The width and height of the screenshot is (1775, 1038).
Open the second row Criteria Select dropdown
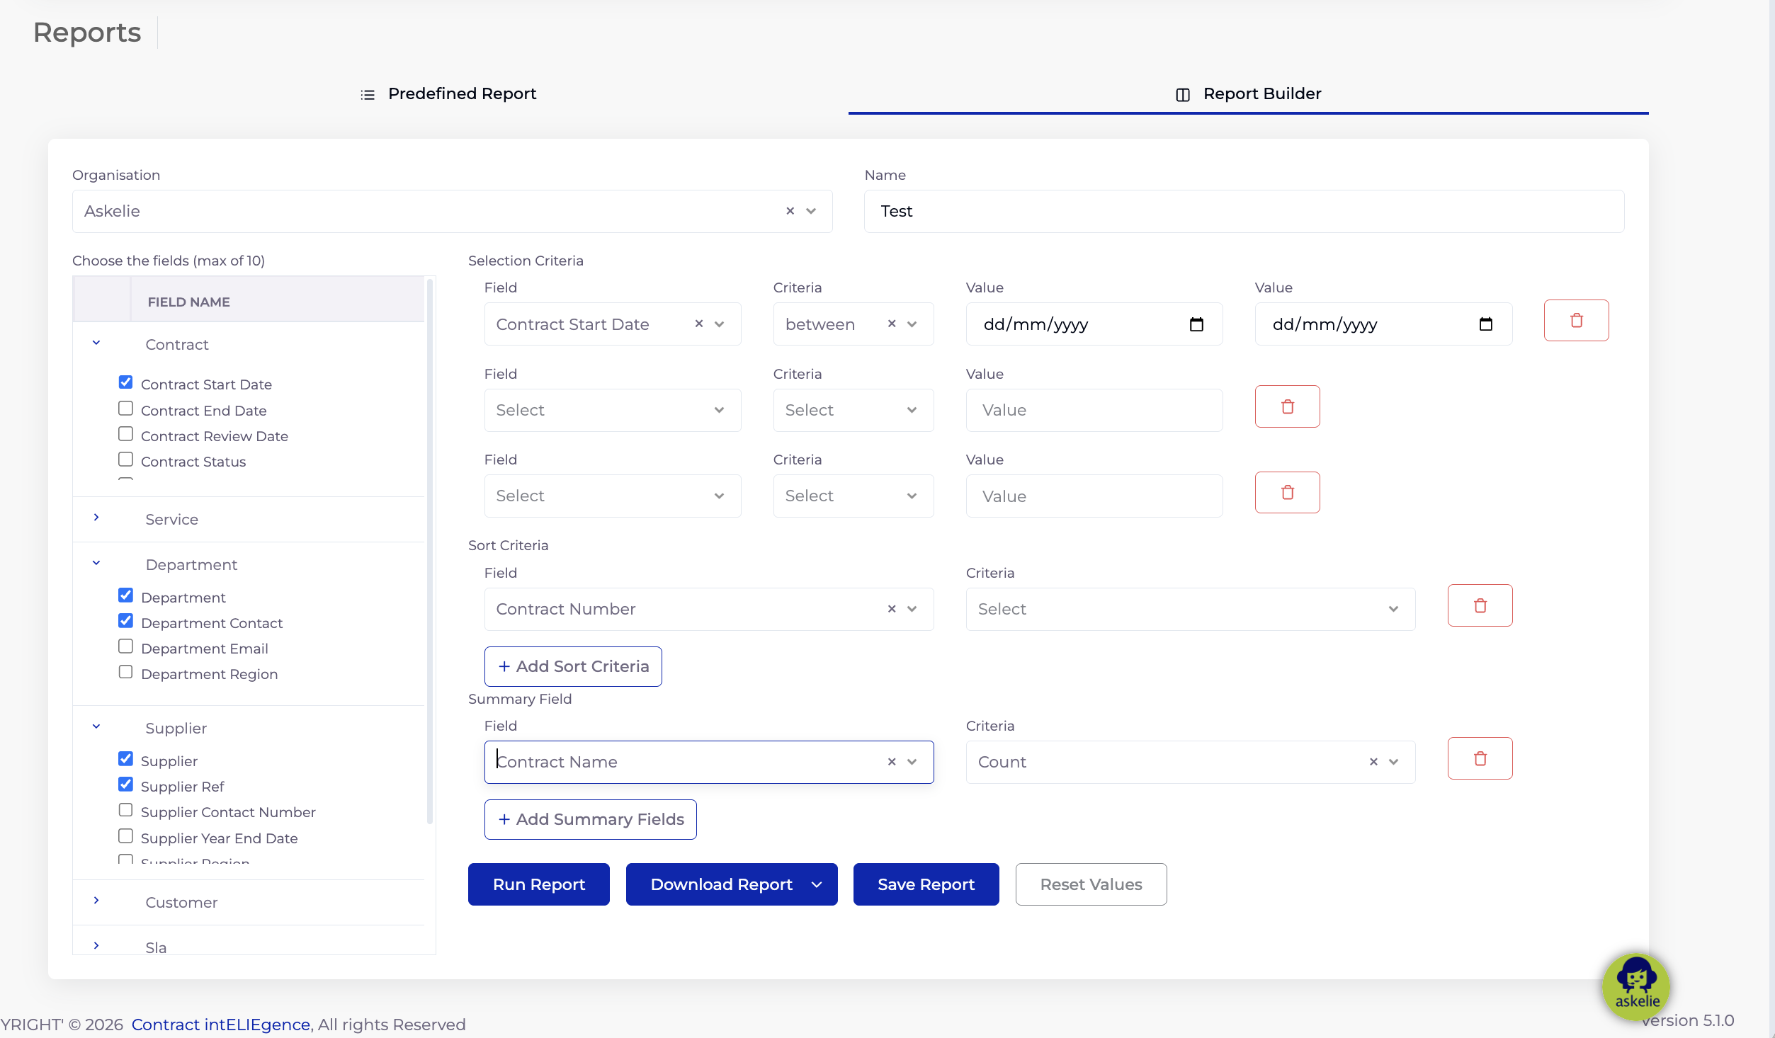[x=853, y=410]
